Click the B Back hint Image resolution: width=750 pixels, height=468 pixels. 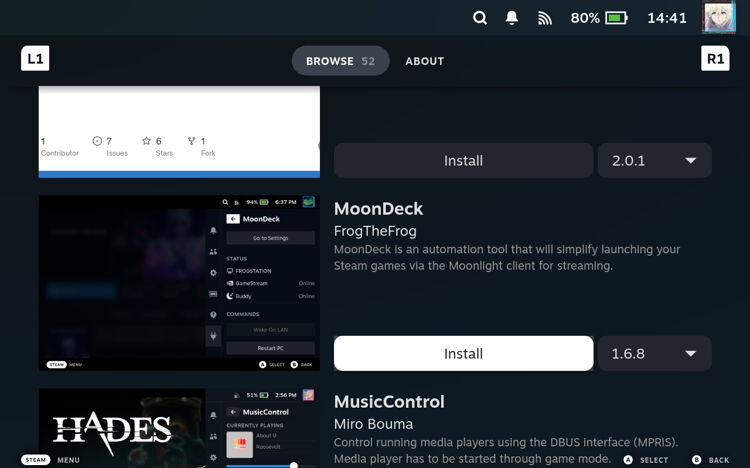point(711,460)
